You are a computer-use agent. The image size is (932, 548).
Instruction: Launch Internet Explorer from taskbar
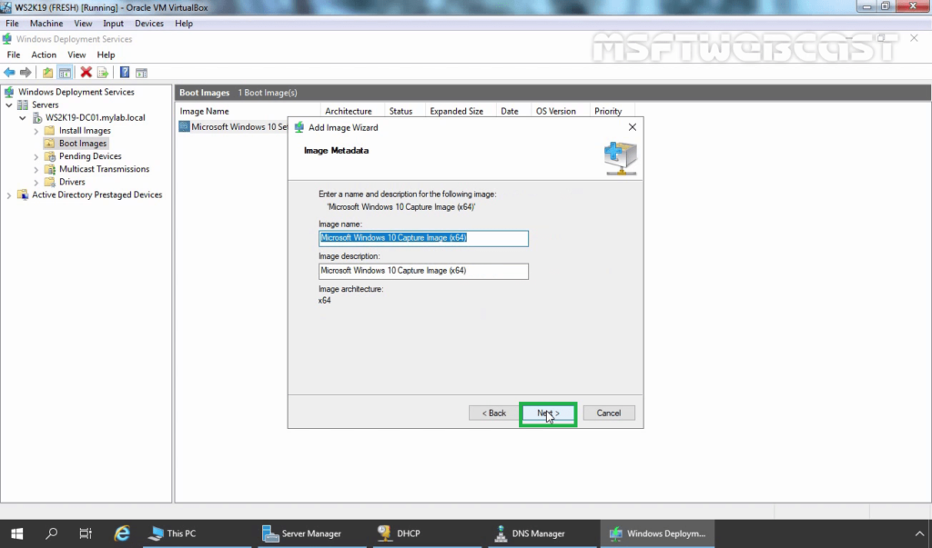pos(122,533)
